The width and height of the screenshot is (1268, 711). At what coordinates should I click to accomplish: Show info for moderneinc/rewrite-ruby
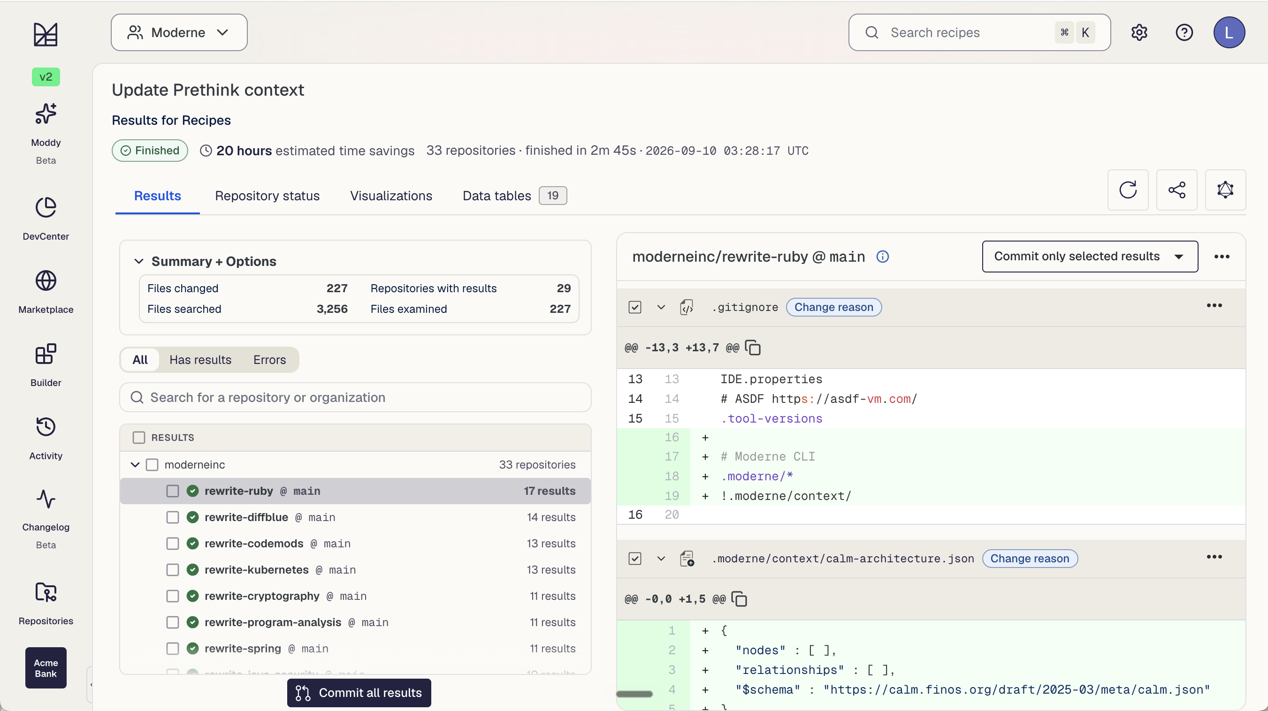[x=883, y=257]
